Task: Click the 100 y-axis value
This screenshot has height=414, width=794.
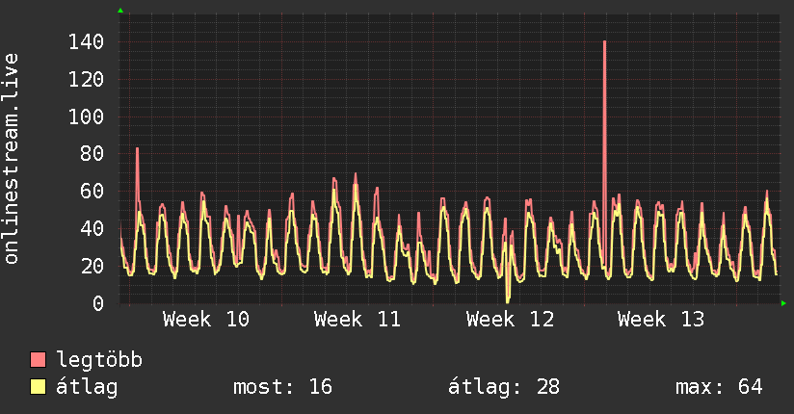Action: [86, 116]
